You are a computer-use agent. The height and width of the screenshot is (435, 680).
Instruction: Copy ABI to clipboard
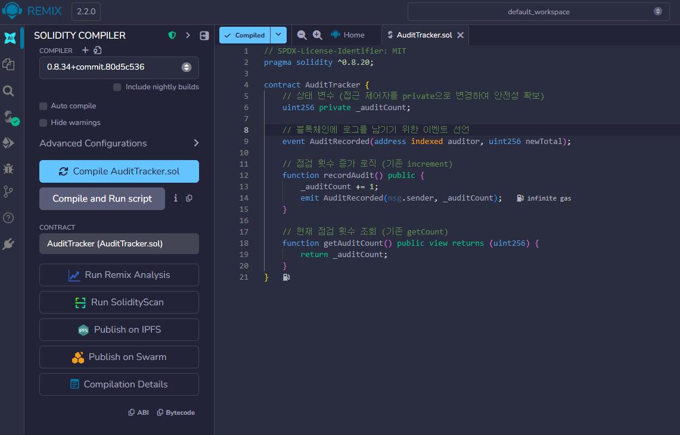click(x=138, y=412)
